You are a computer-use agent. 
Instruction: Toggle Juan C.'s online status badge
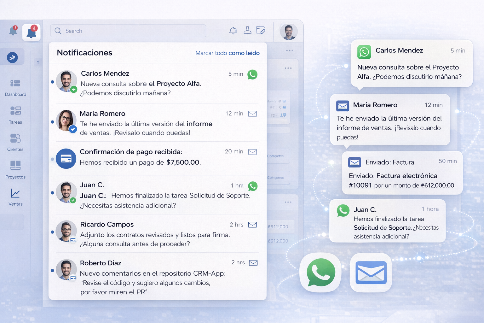tap(73, 200)
